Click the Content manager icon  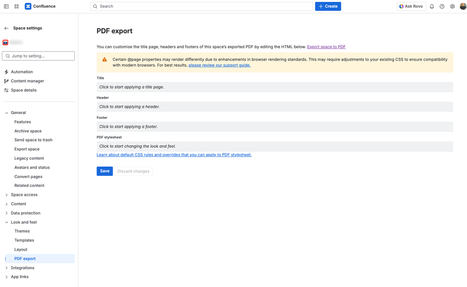pyautogui.click(x=6, y=81)
